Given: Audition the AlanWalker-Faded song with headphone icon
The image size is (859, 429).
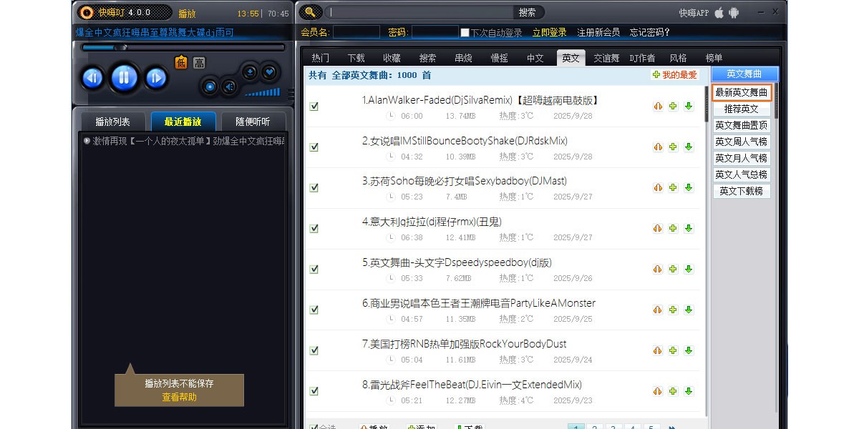Looking at the screenshot, I should tap(658, 106).
